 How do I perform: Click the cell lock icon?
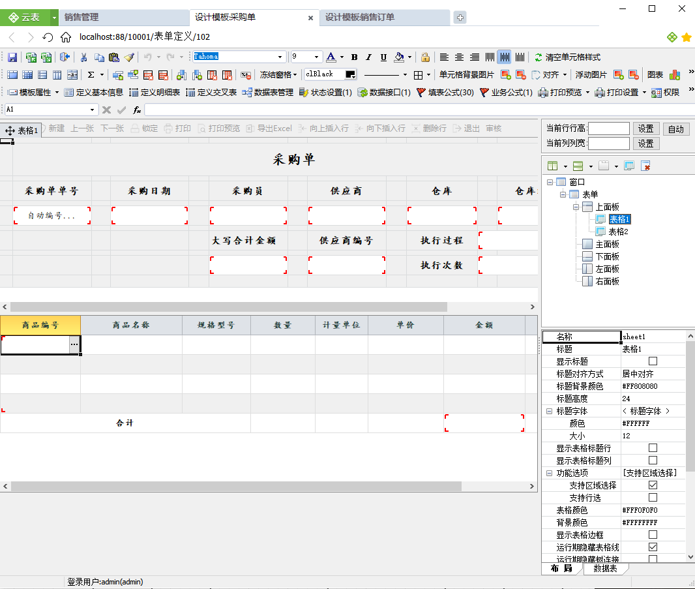pyautogui.click(x=425, y=57)
